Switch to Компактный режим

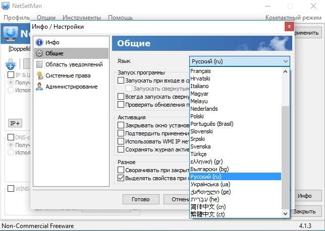pos(293,18)
